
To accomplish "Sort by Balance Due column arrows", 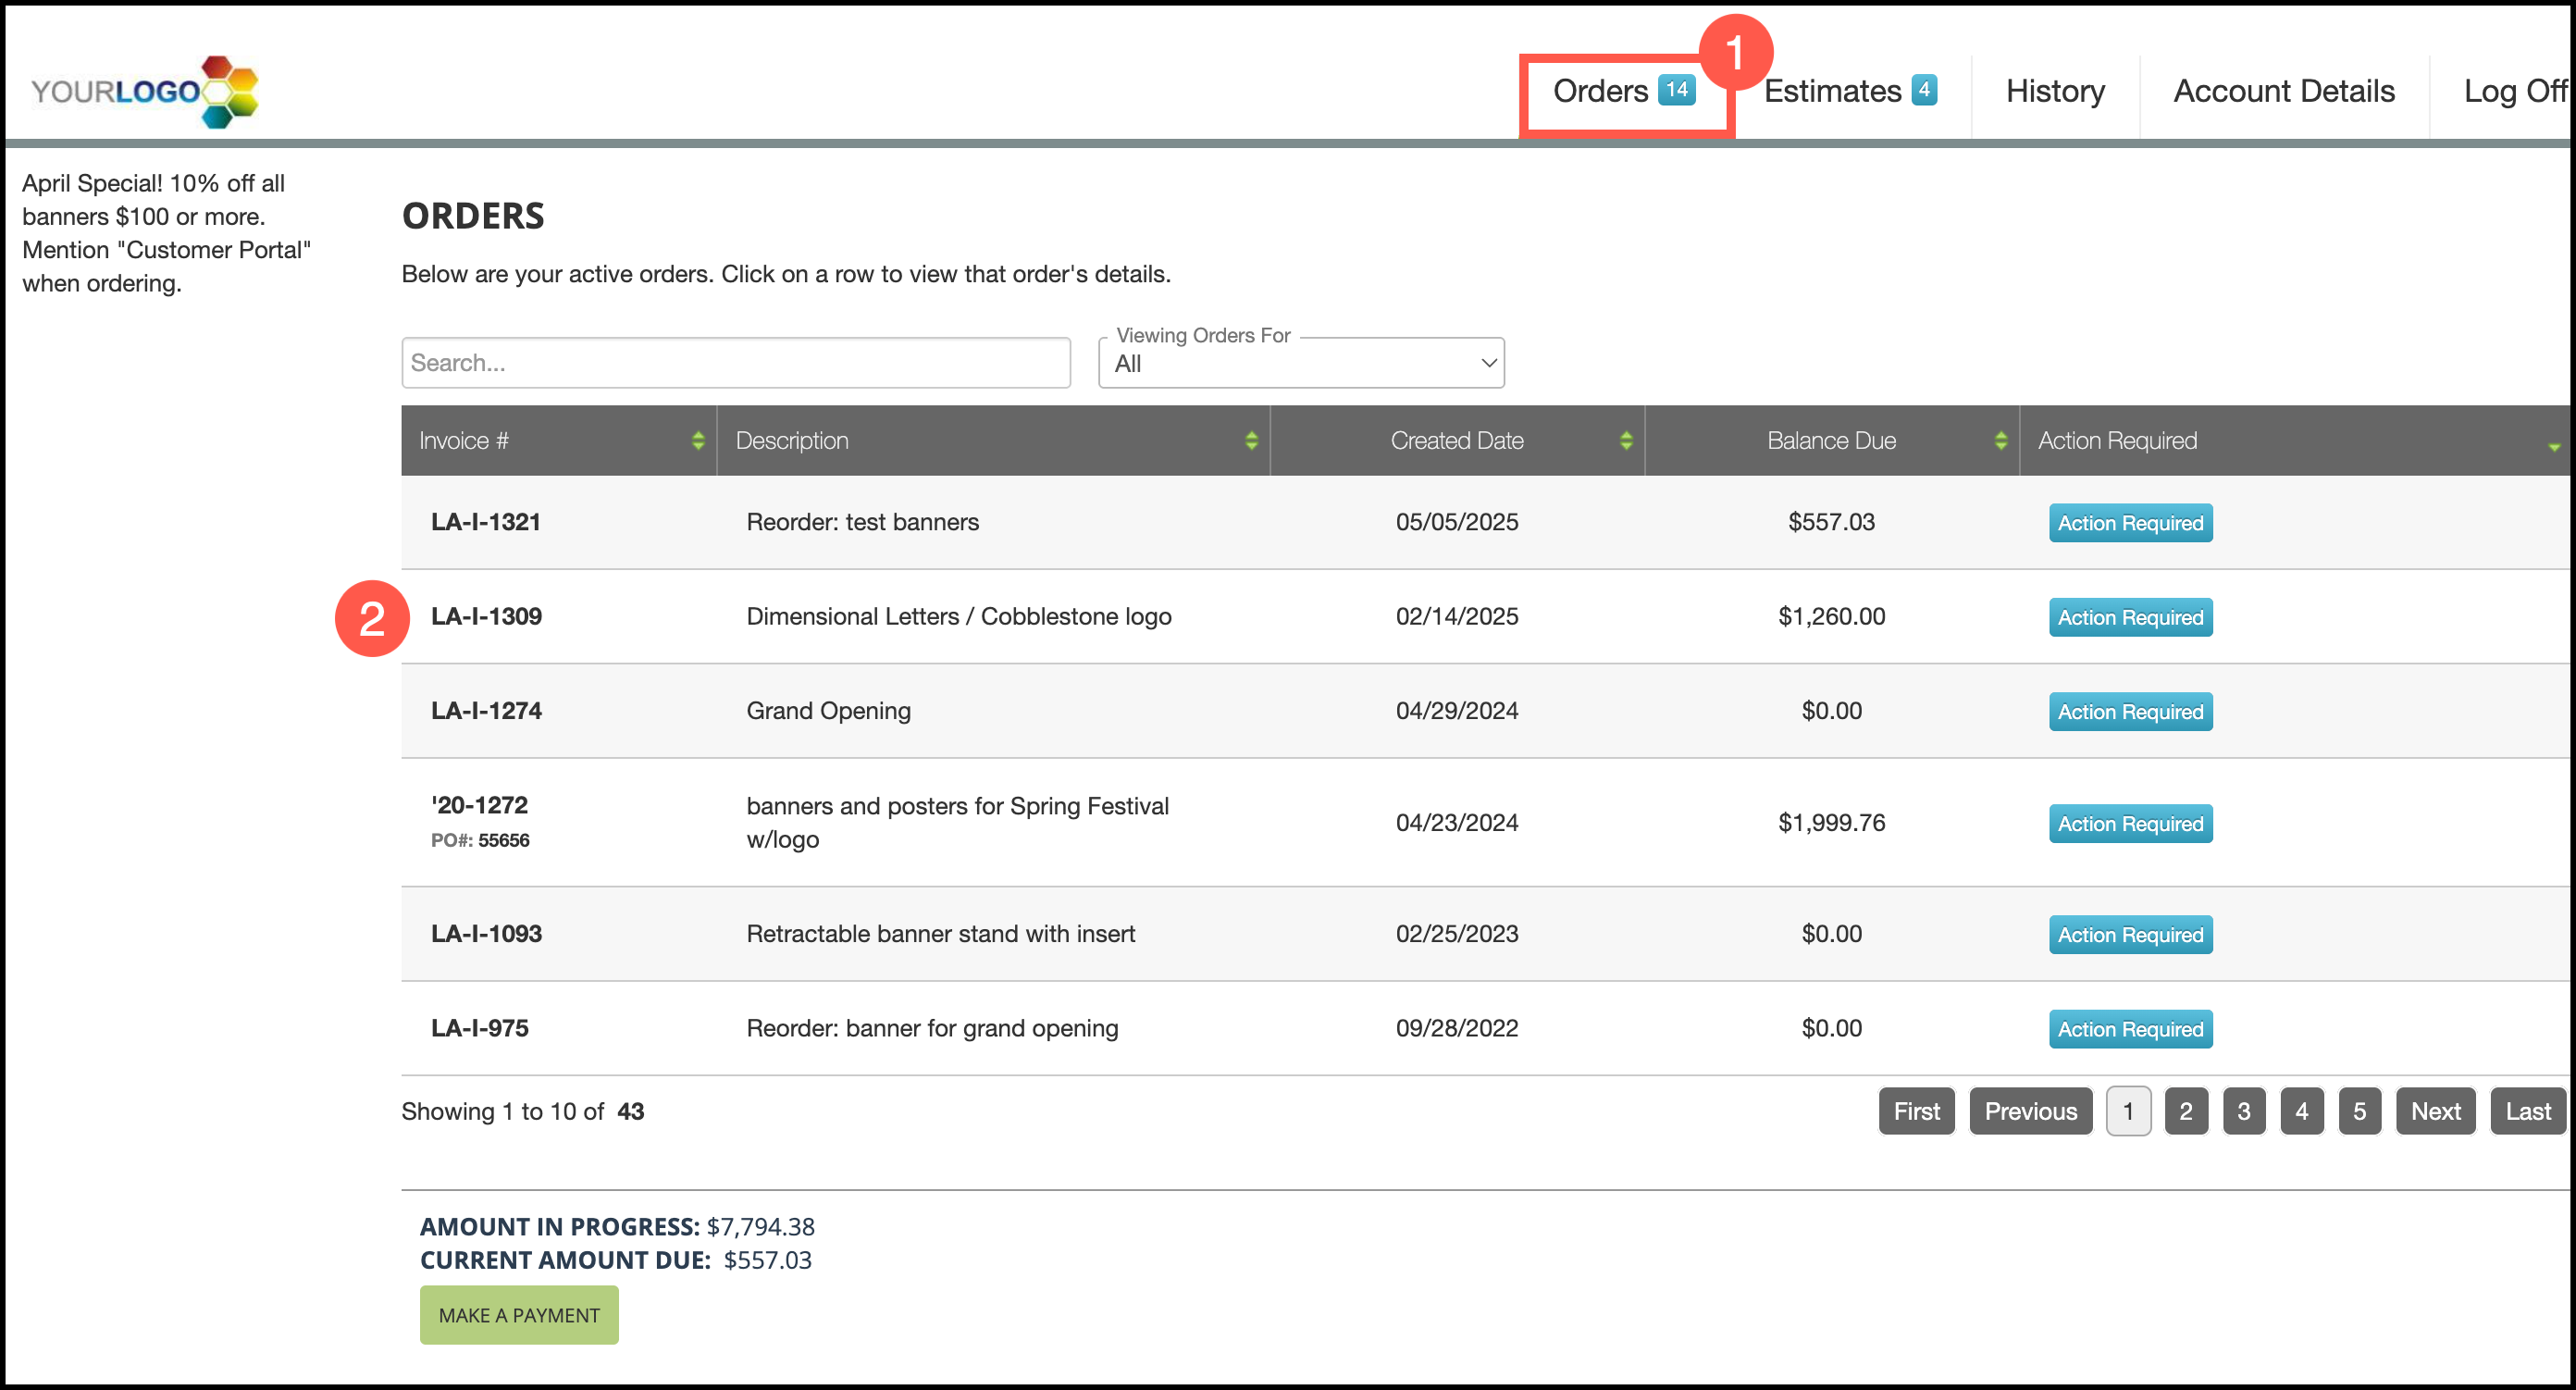I will (x=2000, y=441).
